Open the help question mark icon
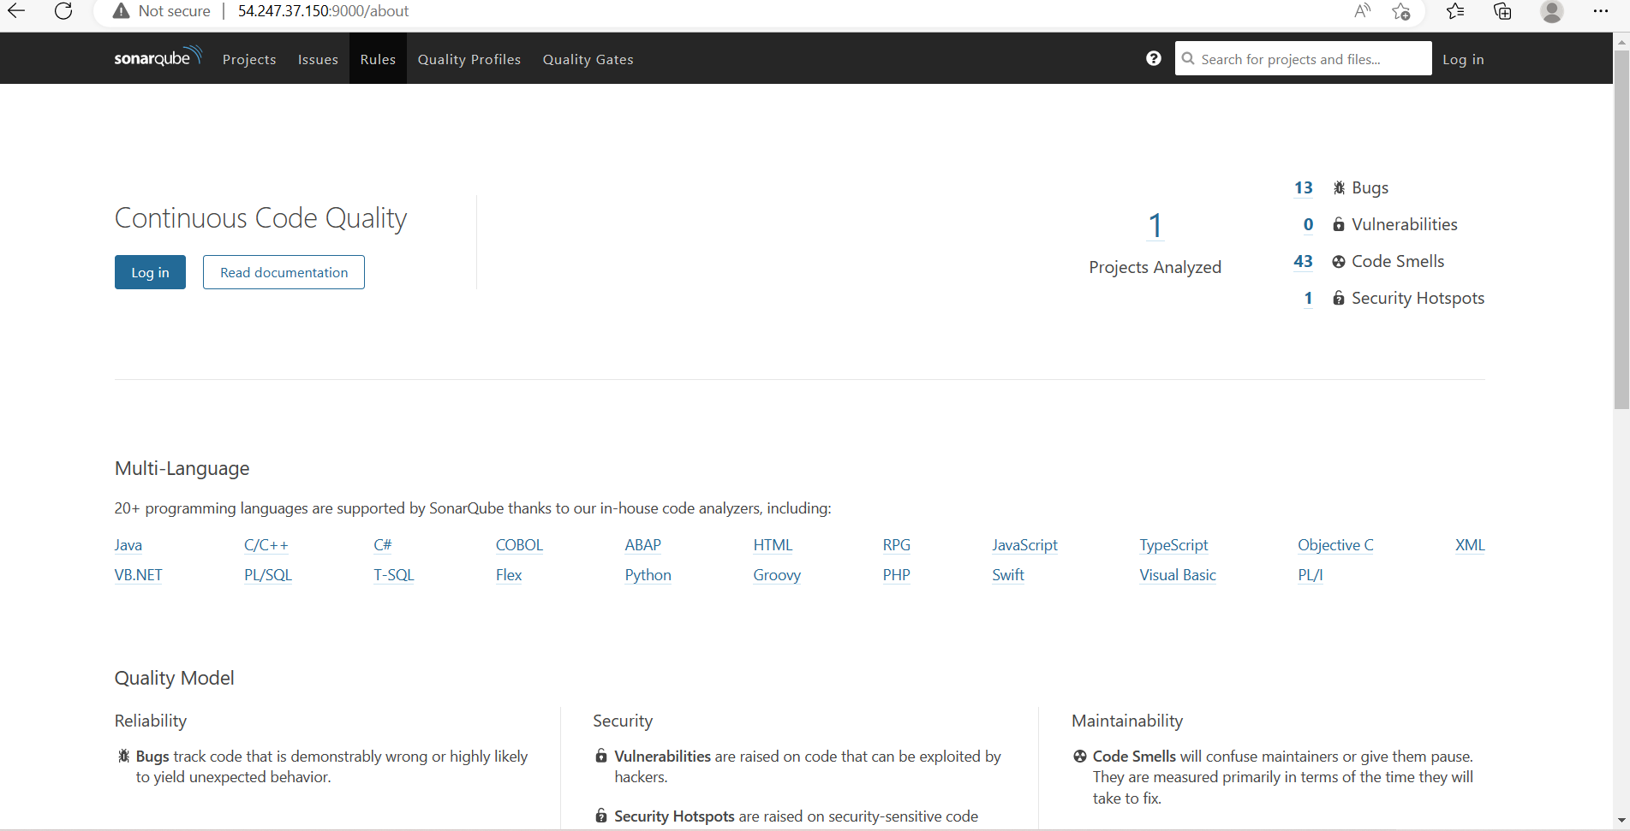 [x=1154, y=58]
